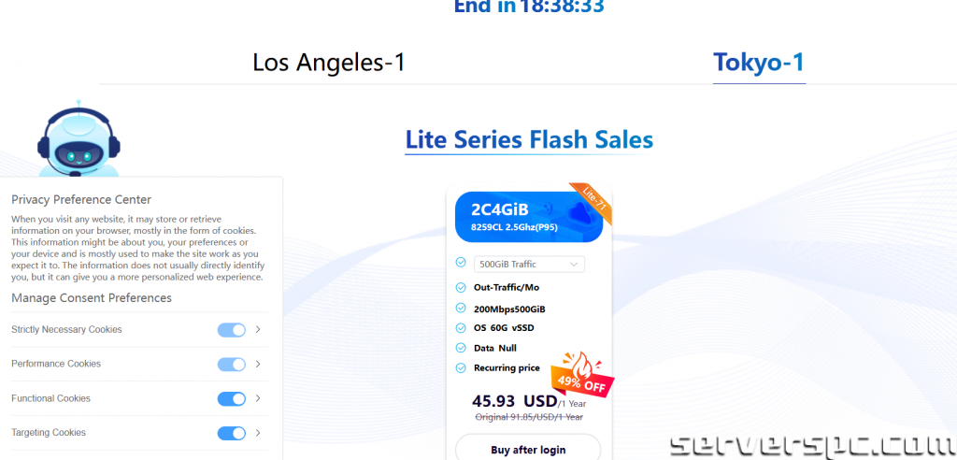The height and width of the screenshot is (460, 957).
Task: Click check icon next to 200Mbps500GiB
Action: (460, 308)
